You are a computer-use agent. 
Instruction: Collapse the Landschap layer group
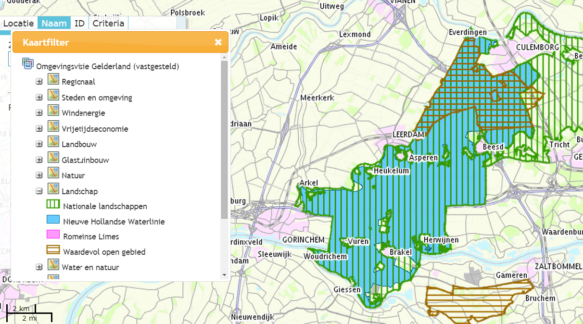(x=39, y=190)
